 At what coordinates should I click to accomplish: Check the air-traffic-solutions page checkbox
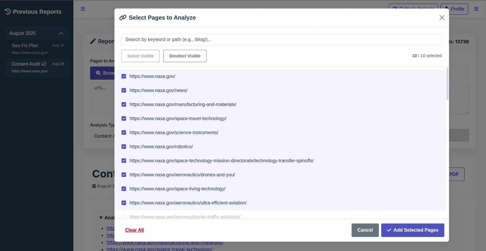124,217
